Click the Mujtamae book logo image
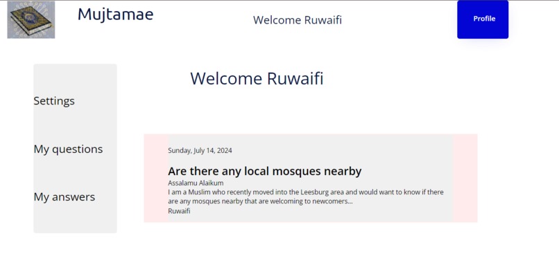 [31, 20]
